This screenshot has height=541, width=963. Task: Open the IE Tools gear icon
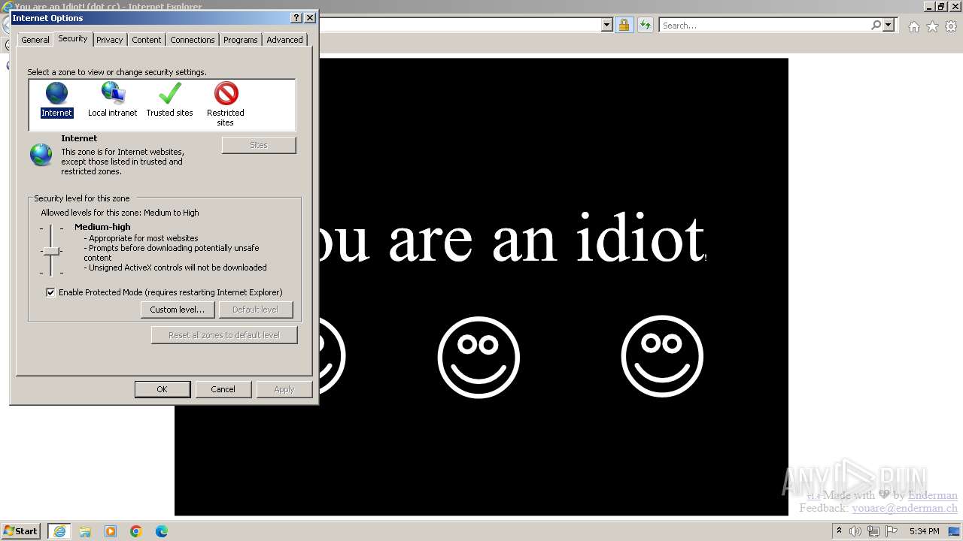[951, 26]
